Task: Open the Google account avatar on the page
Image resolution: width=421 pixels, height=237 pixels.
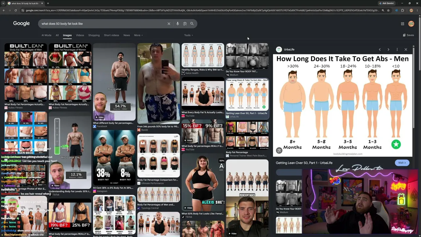Action: click(411, 24)
